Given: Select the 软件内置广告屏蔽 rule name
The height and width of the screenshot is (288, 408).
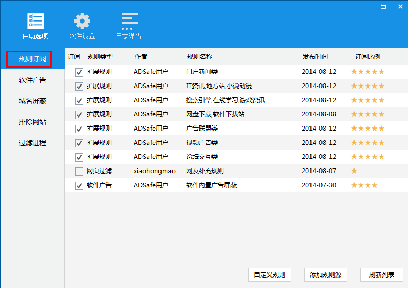Looking at the screenshot, I should pyautogui.click(x=211, y=185).
